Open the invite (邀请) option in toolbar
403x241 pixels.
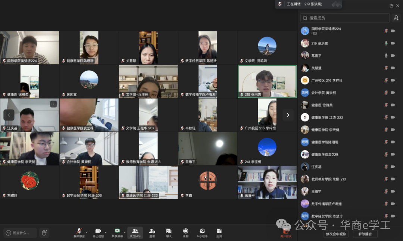pyautogui.click(x=152, y=233)
